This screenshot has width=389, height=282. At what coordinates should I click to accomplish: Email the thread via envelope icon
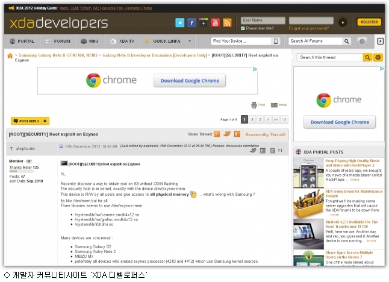274,105
